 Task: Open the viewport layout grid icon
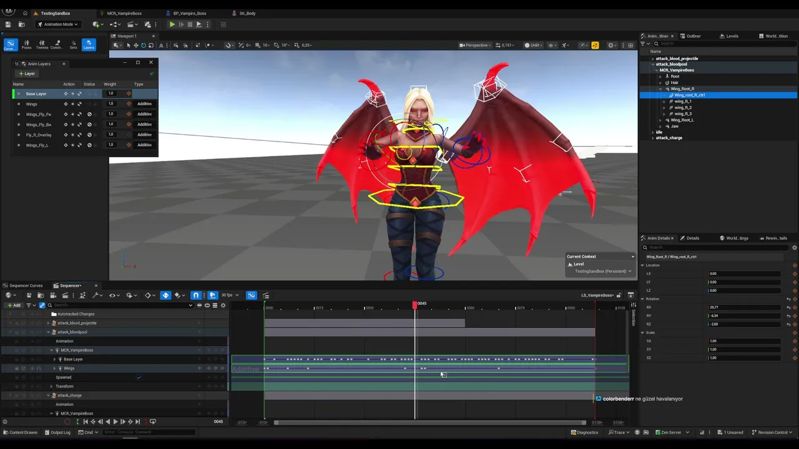click(630, 45)
